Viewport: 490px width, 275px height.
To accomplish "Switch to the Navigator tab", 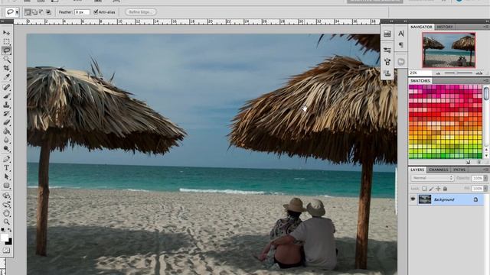I will click(x=421, y=27).
